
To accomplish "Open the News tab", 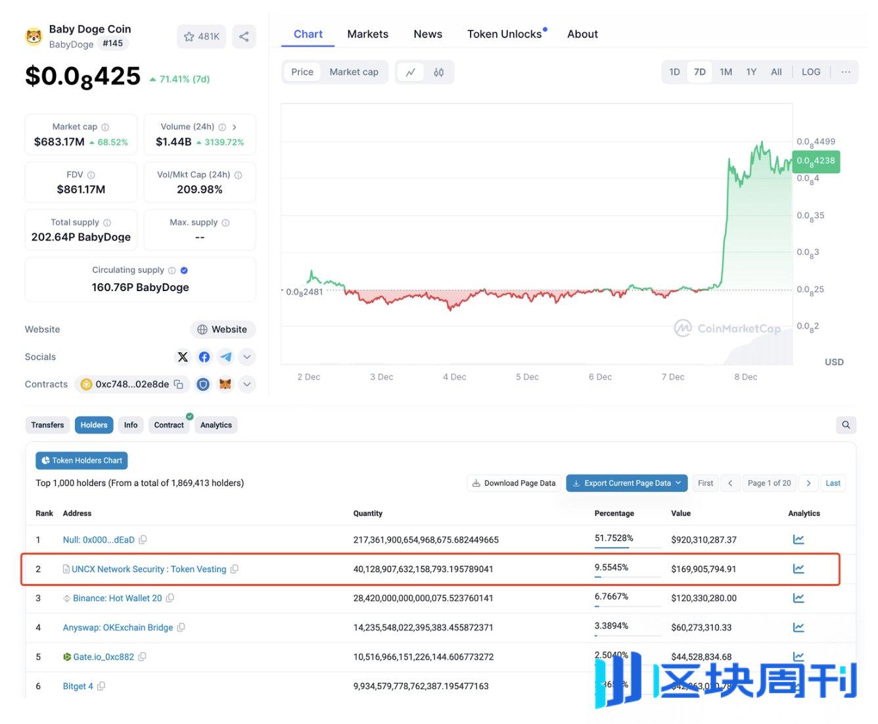I will (428, 34).
